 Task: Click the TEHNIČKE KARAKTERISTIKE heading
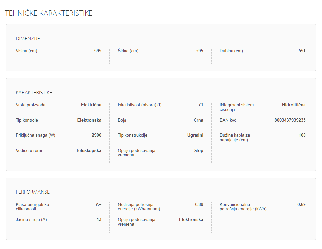pyautogui.click(x=49, y=13)
